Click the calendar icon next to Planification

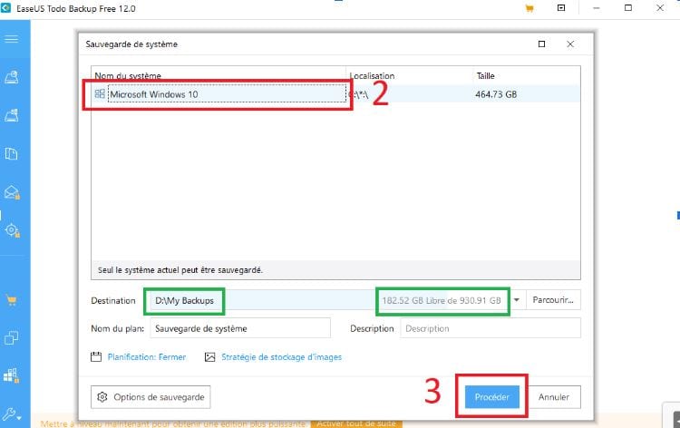point(96,357)
